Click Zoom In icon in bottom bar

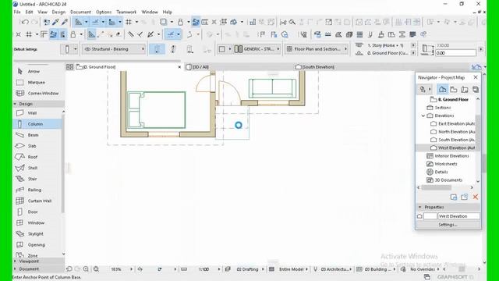point(86,269)
